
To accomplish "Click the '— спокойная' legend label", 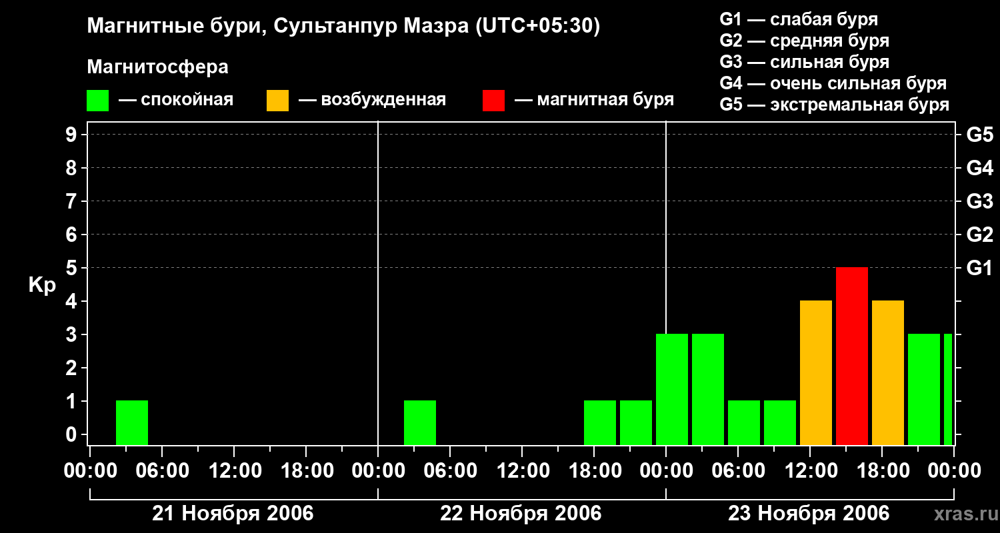I will click(x=176, y=100).
